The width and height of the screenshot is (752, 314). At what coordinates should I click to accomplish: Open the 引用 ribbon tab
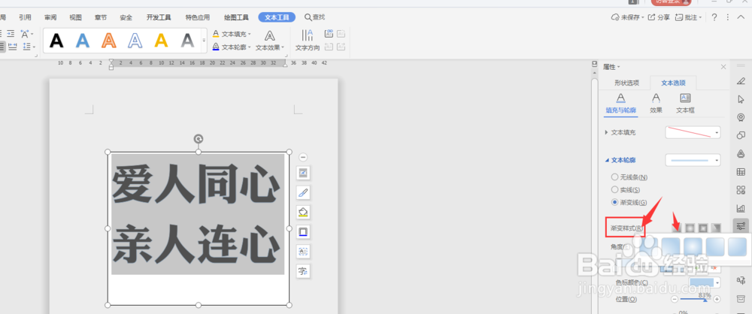coord(25,17)
